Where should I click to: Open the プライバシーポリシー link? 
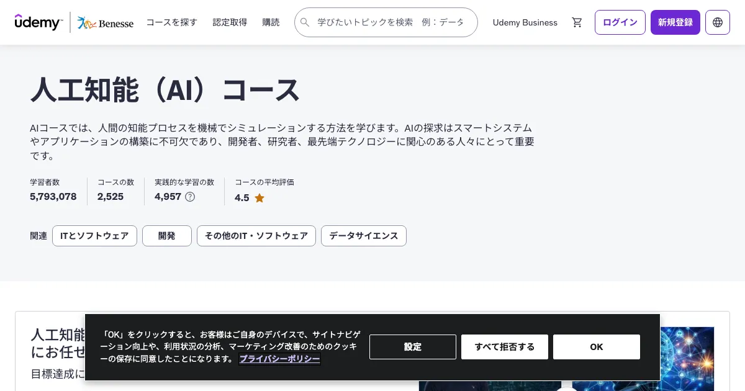280,359
